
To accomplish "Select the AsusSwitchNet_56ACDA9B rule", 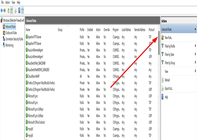I will point(91,63).
